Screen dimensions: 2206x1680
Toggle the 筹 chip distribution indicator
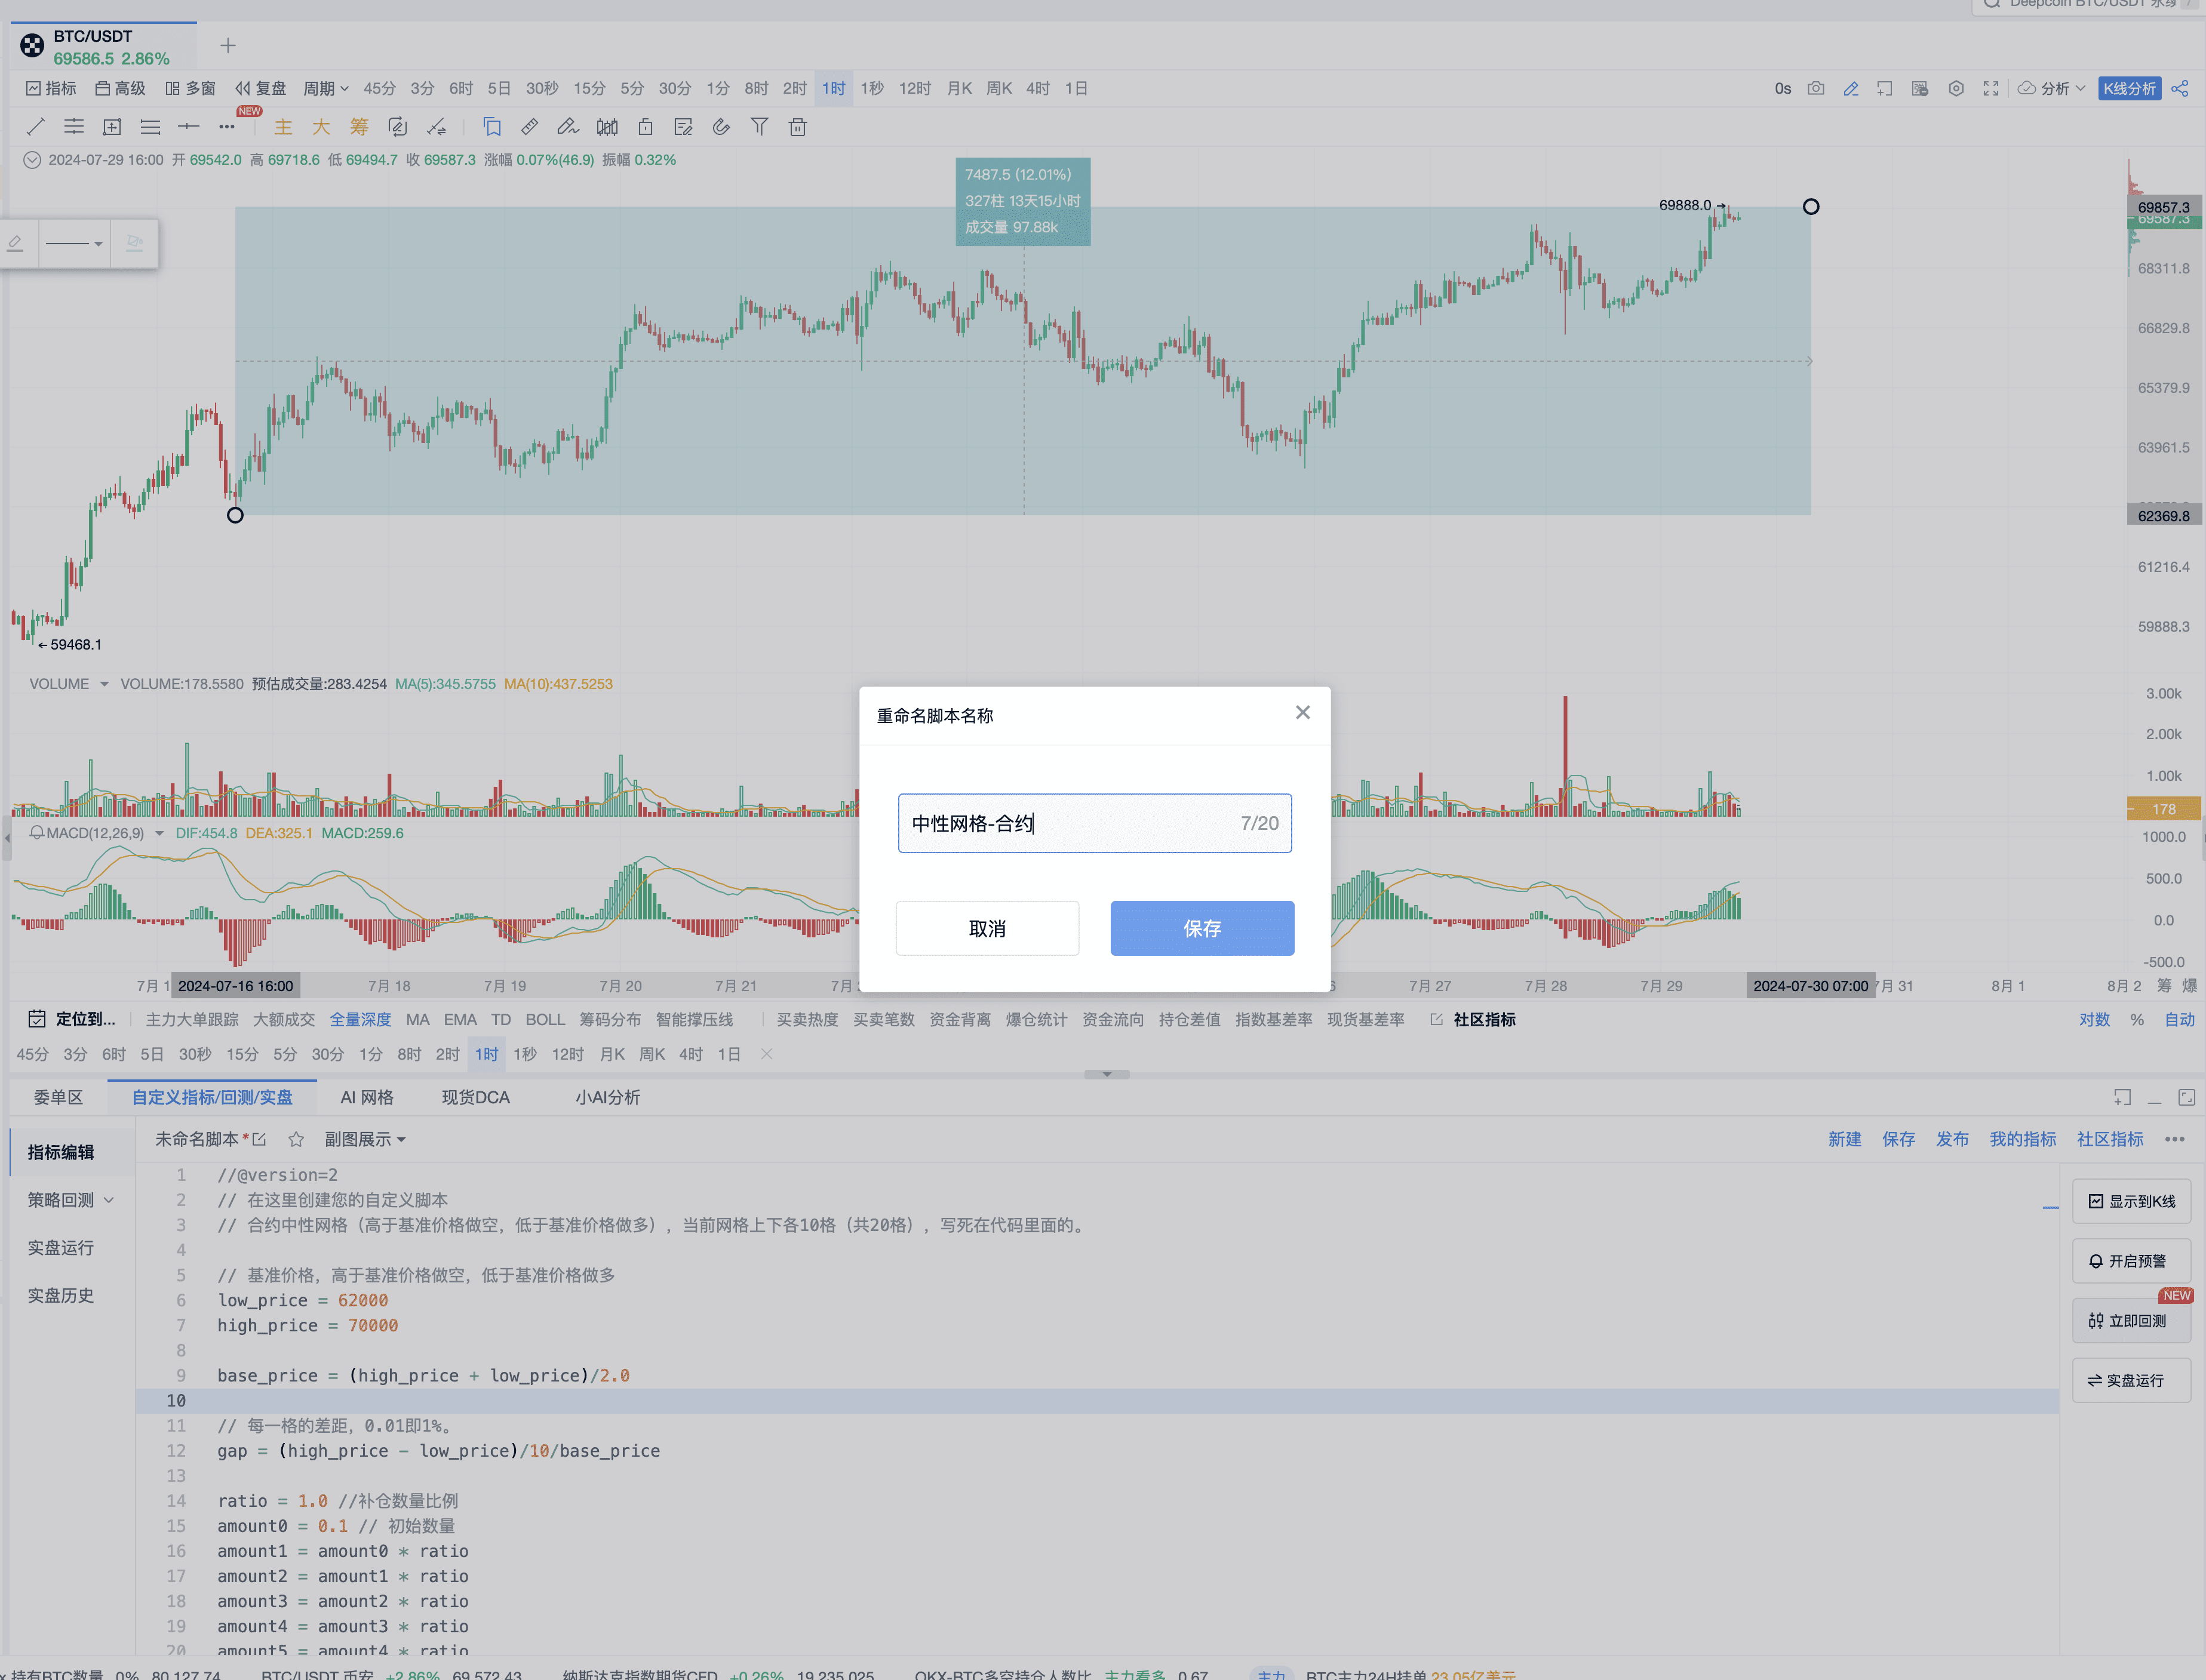point(359,127)
